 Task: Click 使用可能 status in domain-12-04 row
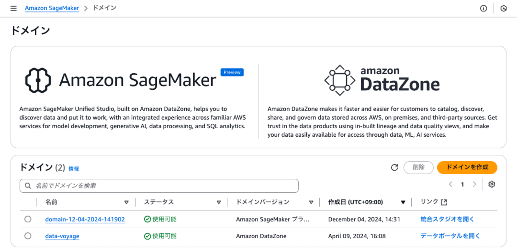(x=164, y=219)
